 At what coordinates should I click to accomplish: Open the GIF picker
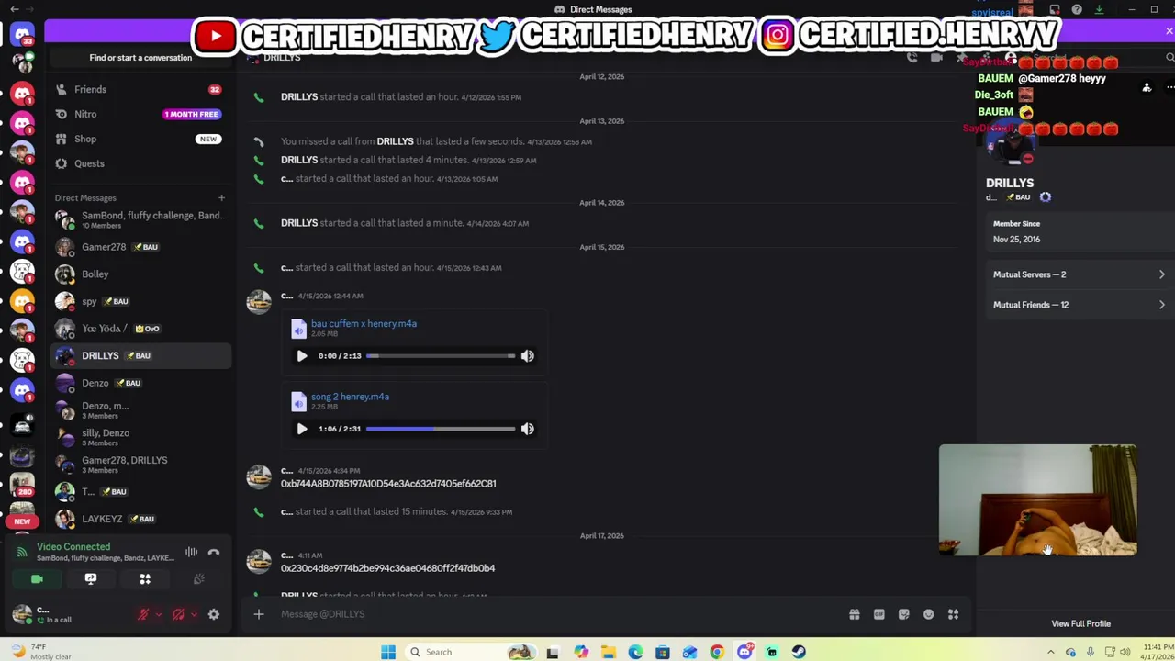point(878,614)
